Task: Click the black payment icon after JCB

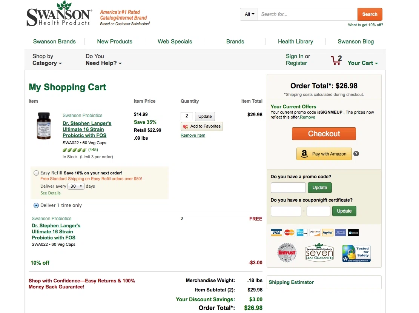Action: click(353, 233)
